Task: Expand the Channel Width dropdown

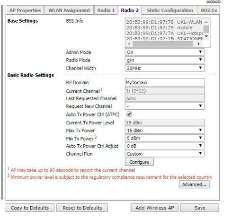Action: coord(165,68)
